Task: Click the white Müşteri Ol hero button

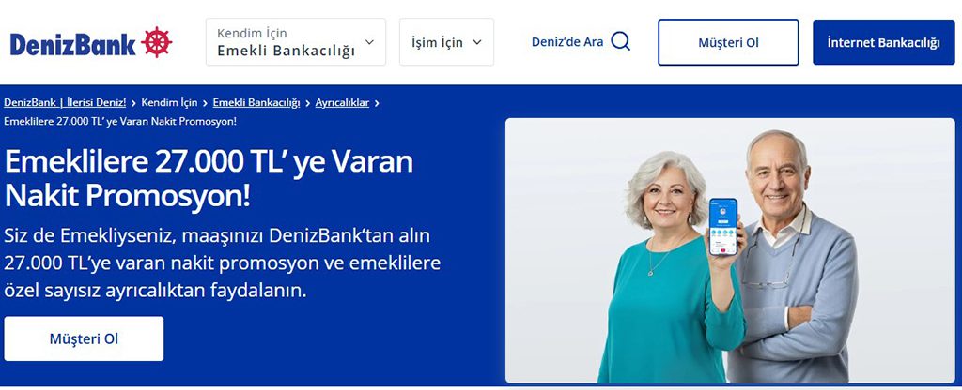Action: pyautogui.click(x=84, y=338)
